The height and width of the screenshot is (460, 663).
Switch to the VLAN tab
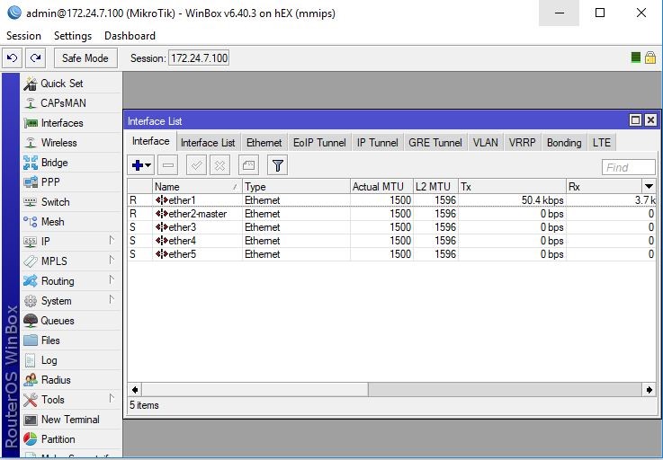(x=485, y=142)
